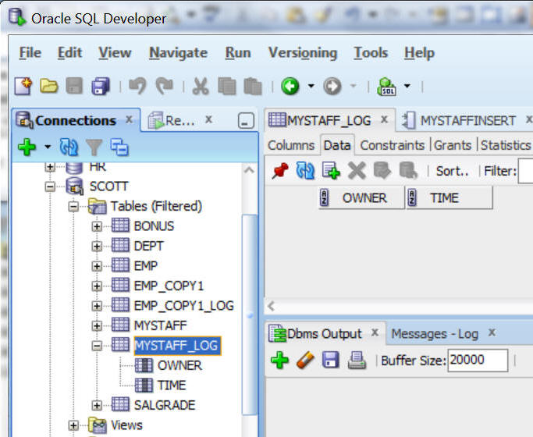Open dropdown arrow beside Back button
This screenshot has height=437, width=533.
(x=311, y=86)
